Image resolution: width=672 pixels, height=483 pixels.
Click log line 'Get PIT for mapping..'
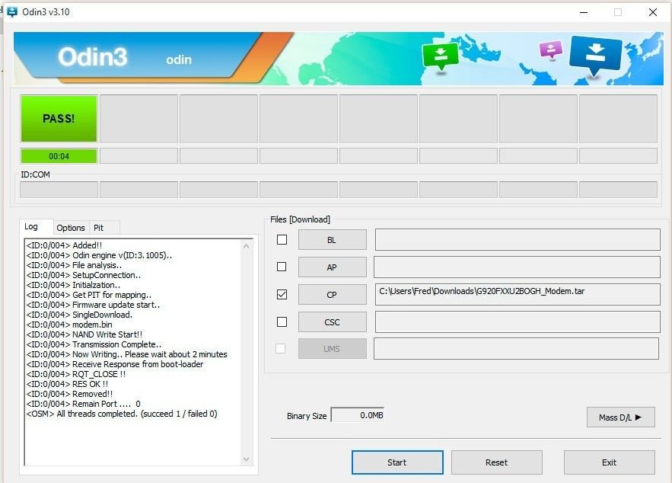coord(89,295)
